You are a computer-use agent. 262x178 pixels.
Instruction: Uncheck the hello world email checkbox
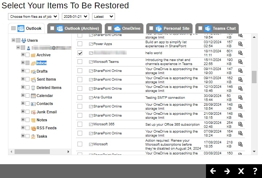[x=80, y=53]
